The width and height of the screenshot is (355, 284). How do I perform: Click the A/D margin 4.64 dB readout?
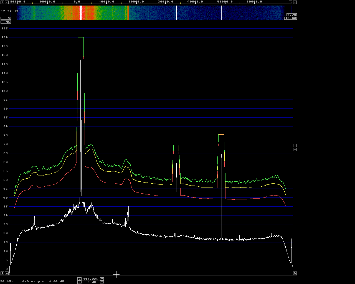point(43,281)
